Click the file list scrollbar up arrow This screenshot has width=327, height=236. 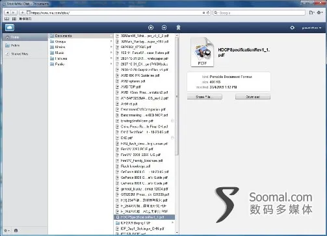pyautogui.click(x=177, y=35)
